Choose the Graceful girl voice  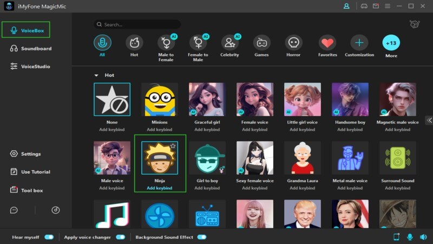click(x=207, y=99)
